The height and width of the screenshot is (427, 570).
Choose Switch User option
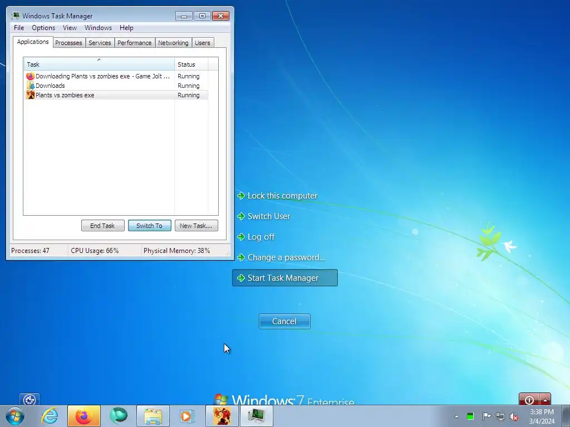click(263, 216)
